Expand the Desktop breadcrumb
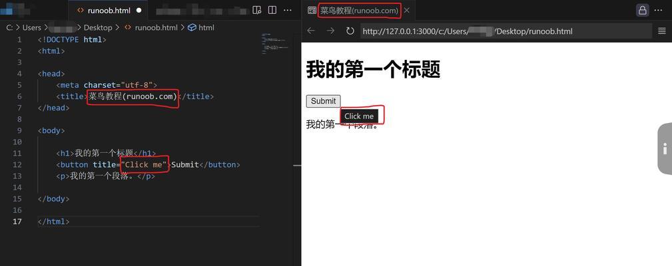 [x=98, y=27]
